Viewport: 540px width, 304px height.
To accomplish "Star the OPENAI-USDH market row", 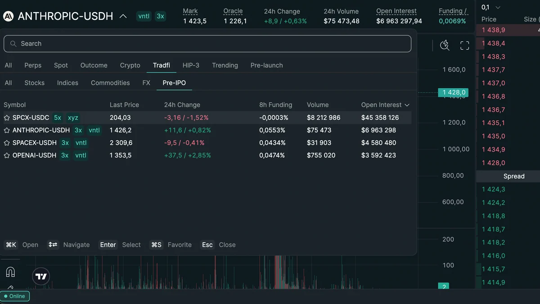I will (x=7, y=155).
